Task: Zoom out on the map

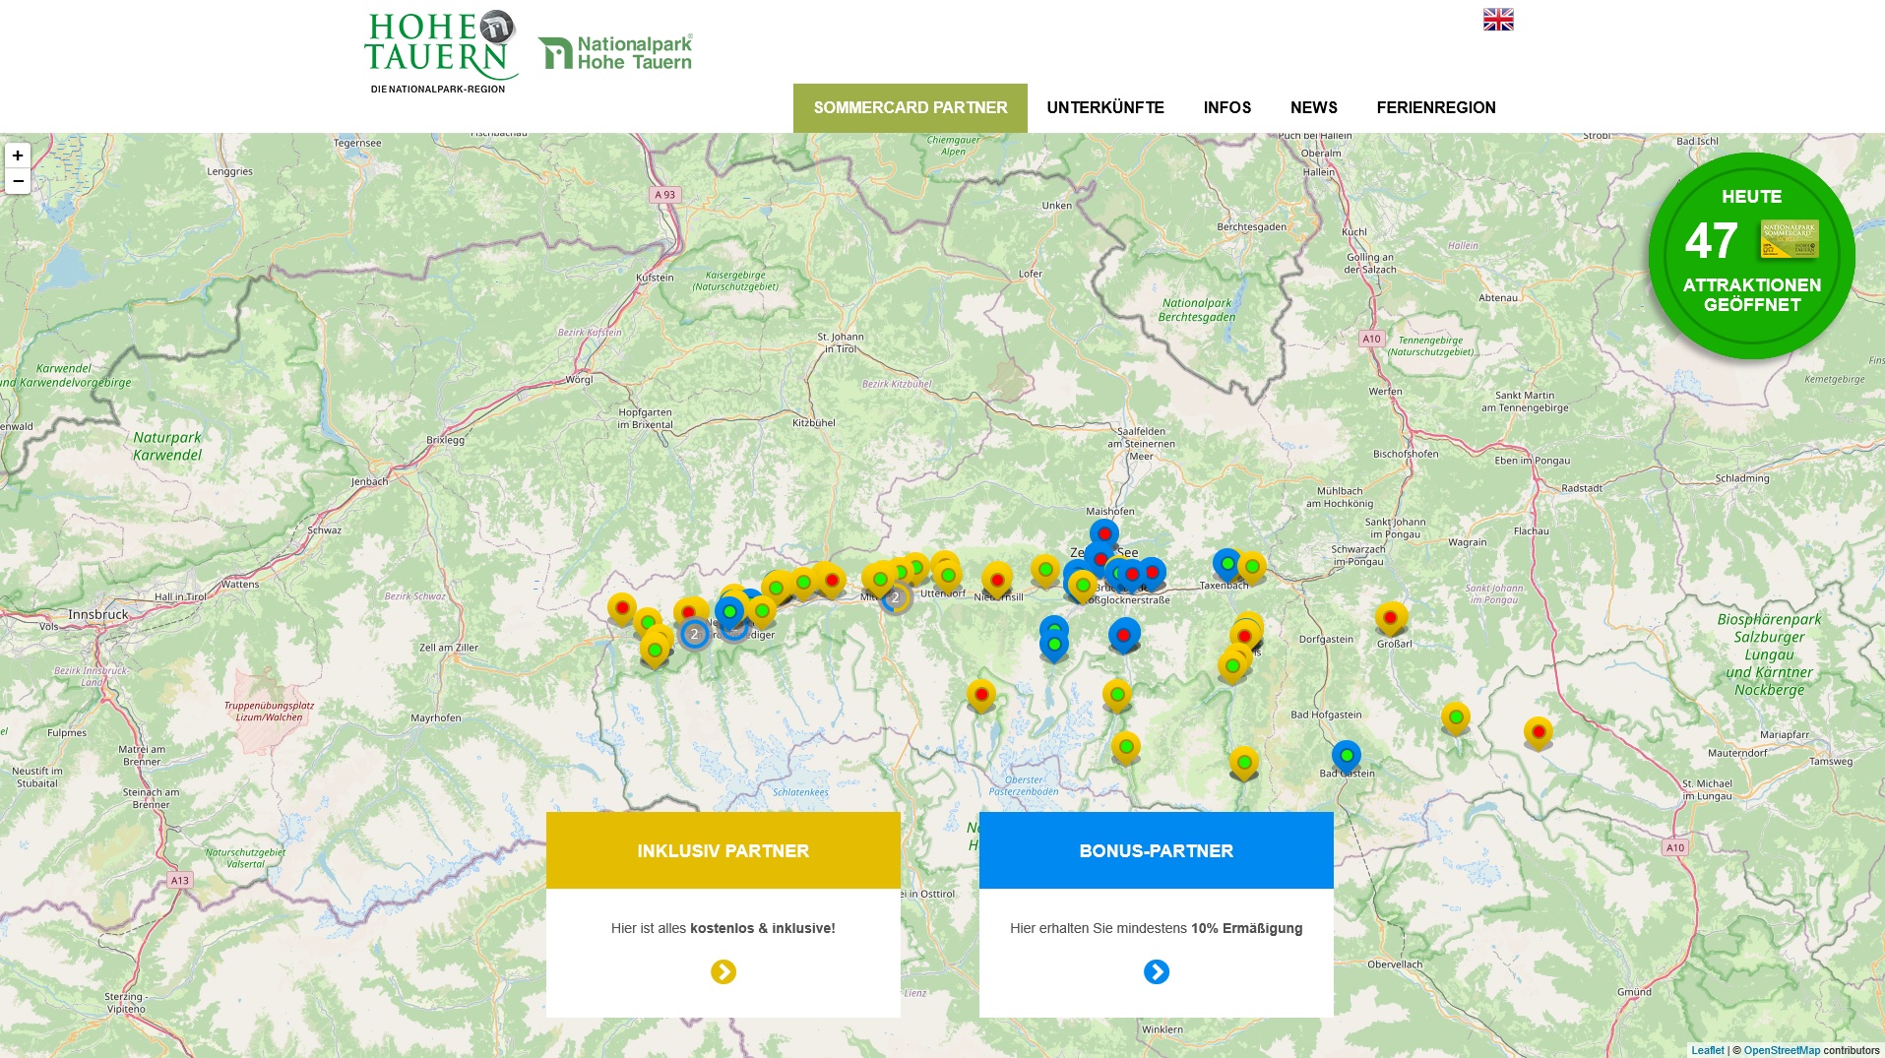Action: click(18, 181)
